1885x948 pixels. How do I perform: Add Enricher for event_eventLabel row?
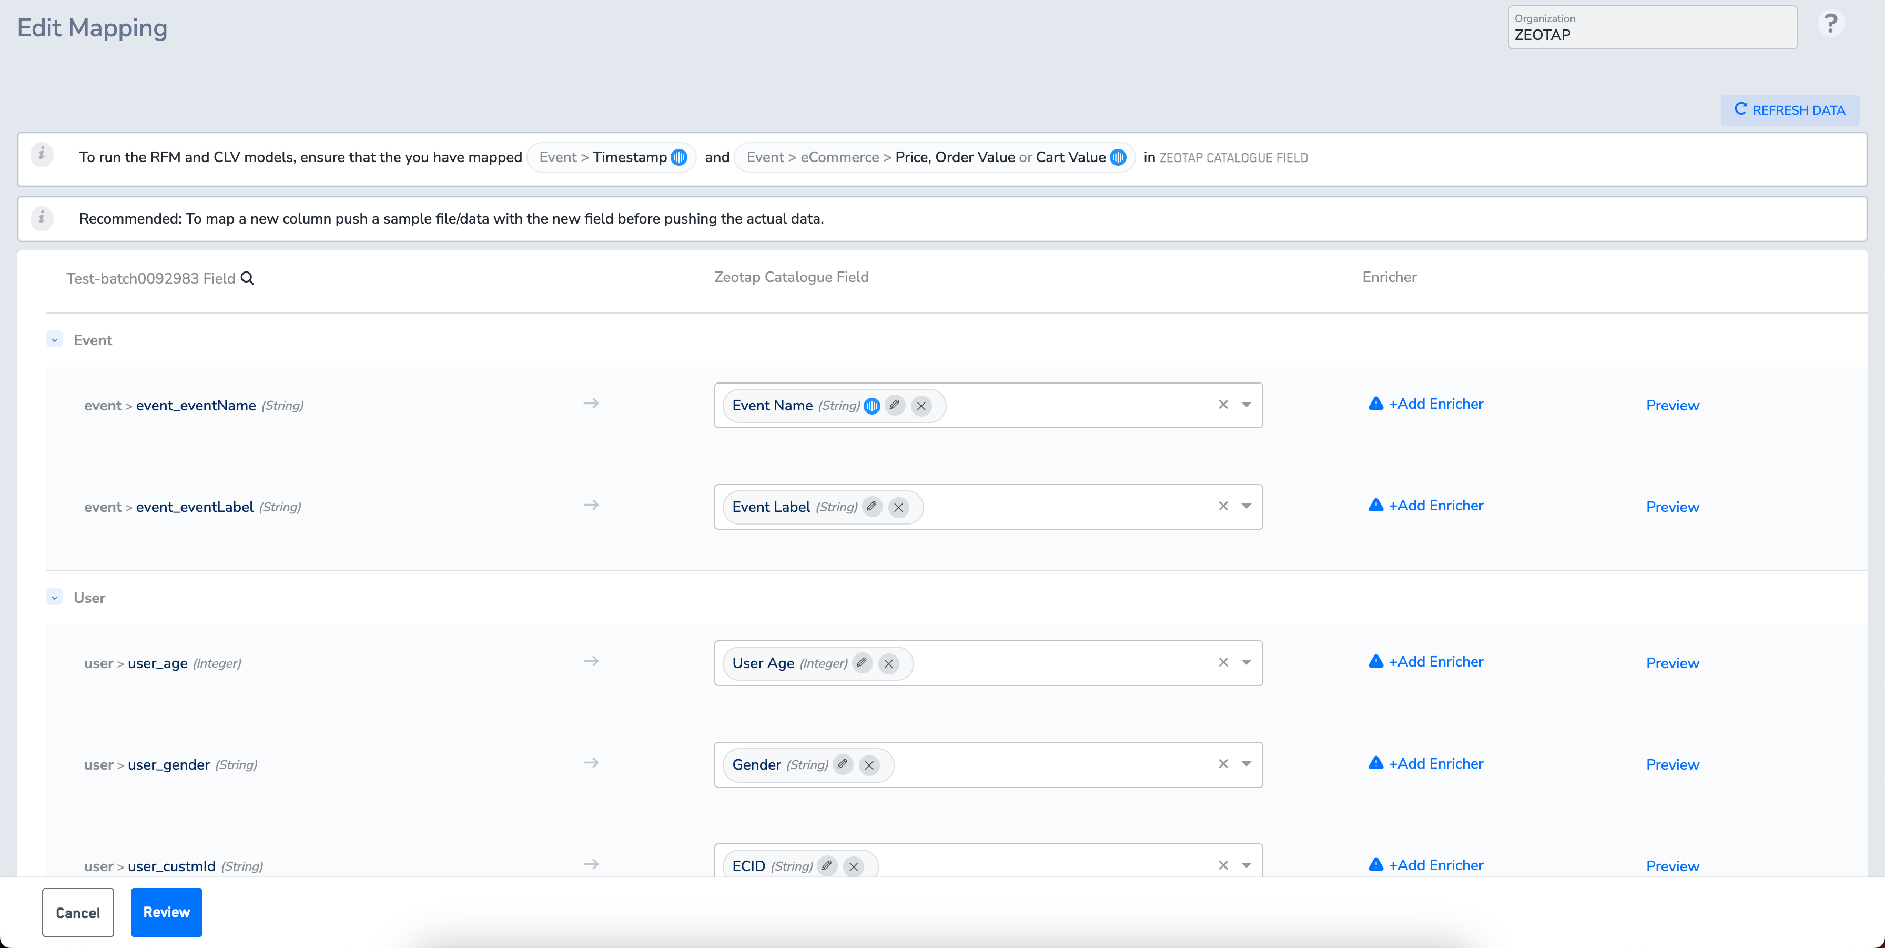(1426, 506)
